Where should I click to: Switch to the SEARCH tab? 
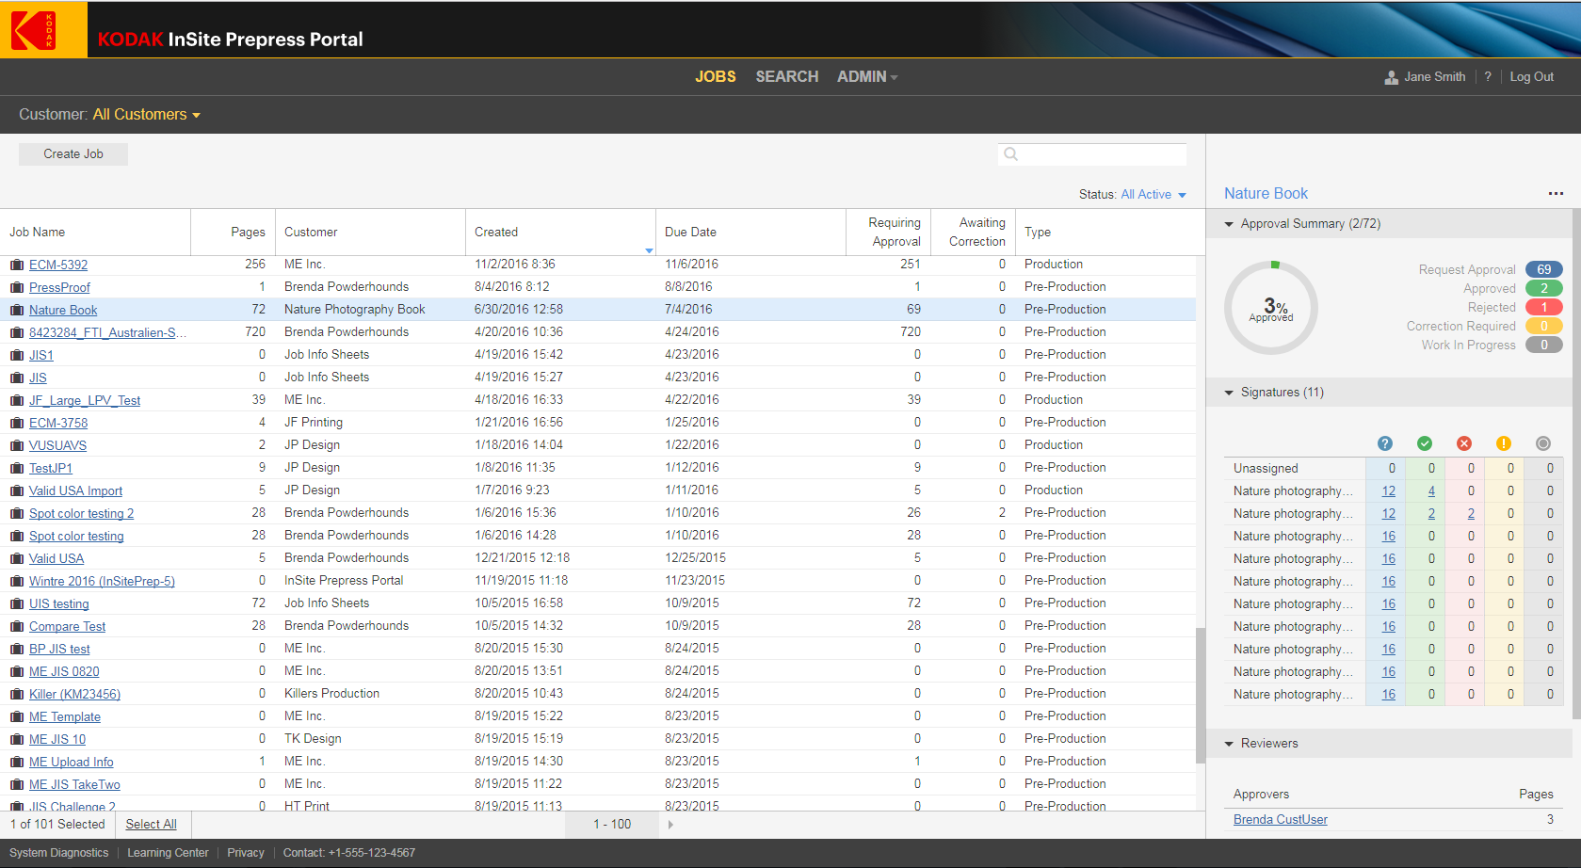pyautogui.click(x=786, y=77)
